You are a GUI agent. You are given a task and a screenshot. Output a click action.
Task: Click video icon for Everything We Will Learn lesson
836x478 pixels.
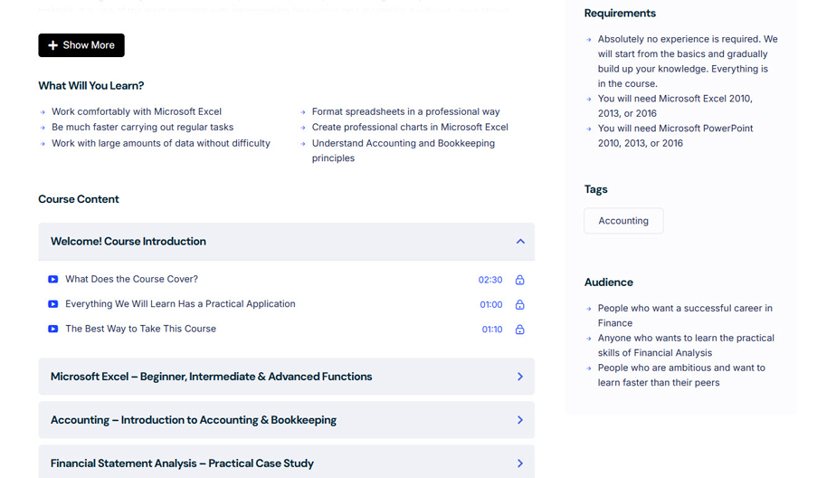pos(53,304)
